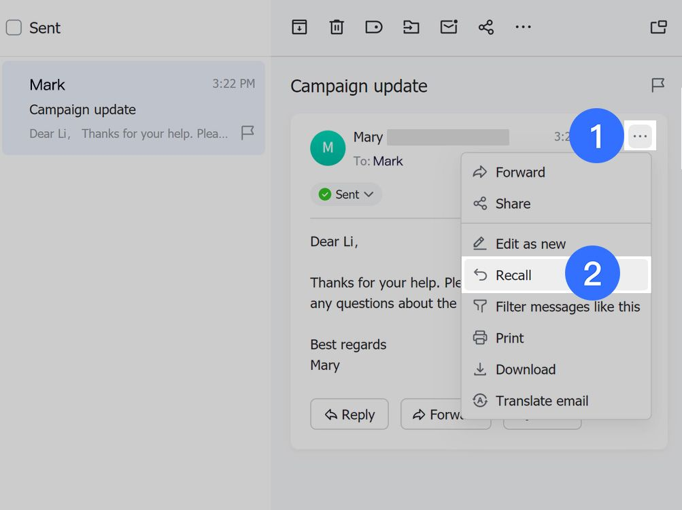Screen dimensions: 682x510
Task: Click the archive icon in the toolbar
Action: point(299,27)
